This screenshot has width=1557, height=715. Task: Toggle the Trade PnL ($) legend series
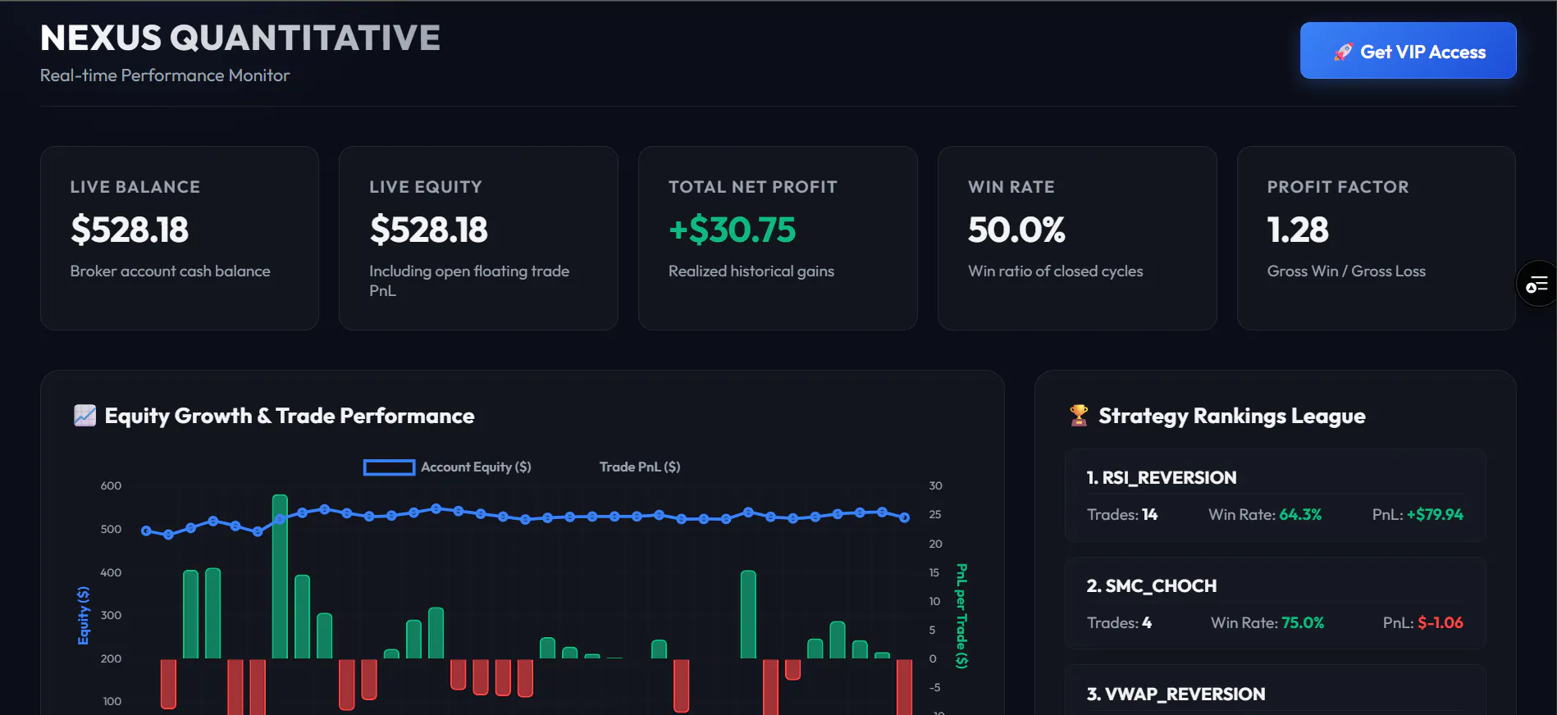pyautogui.click(x=640, y=467)
